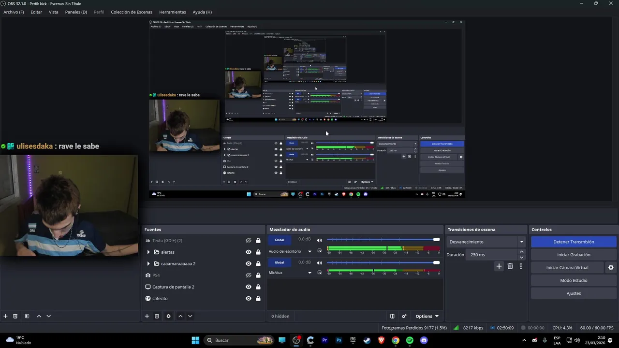This screenshot has height=348, width=619.
Task: Open Spotify from the taskbar
Action: (410, 340)
